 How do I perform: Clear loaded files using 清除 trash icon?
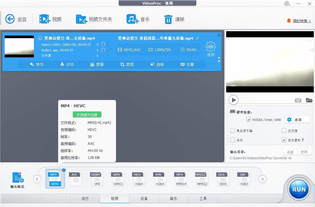coord(172,19)
